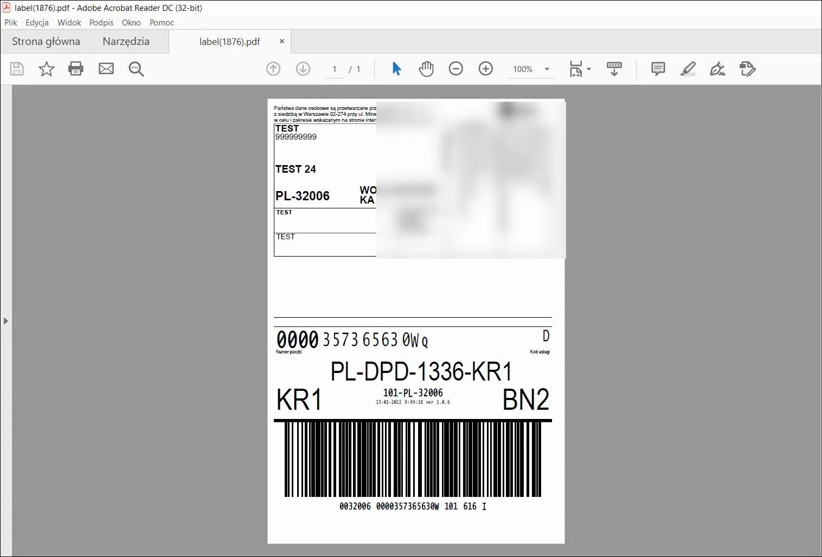Viewport: 822px width, 557px height.
Task: Open fit page options icon
Action: tap(576, 69)
